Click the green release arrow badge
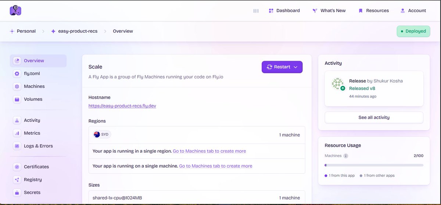The width and height of the screenshot is (441, 205). [x=343, y=88]
